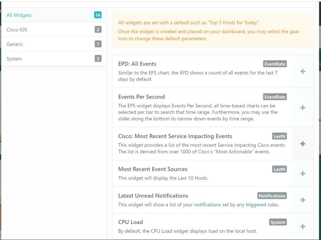The image size is (321, 240).
Task: Click System tag on CPU Load
Action: pyautogui.click(x=277, y=222)
